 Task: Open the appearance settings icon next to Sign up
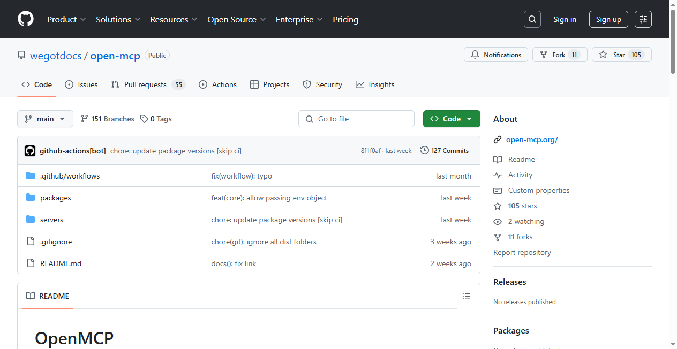pyautogui.click(x=643, y=19)
